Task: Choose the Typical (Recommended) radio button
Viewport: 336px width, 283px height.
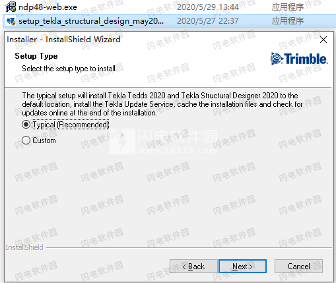Action: [26, 125]
